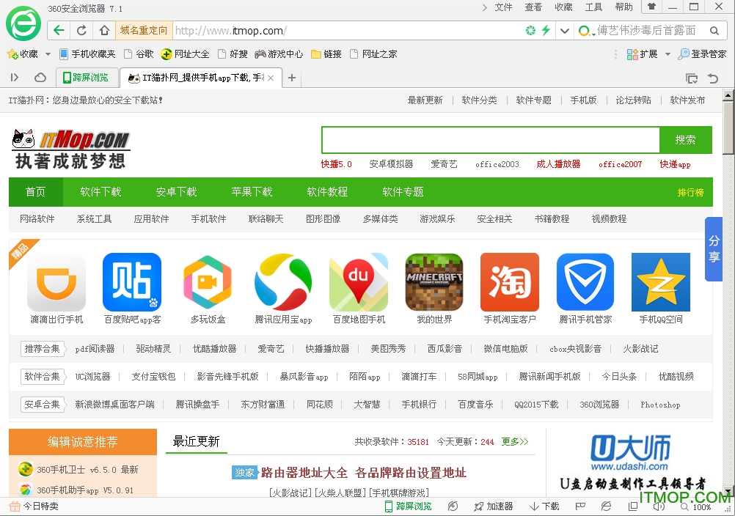
Task: Click the scrollbar up arrow
Action: tap(728, 95)
